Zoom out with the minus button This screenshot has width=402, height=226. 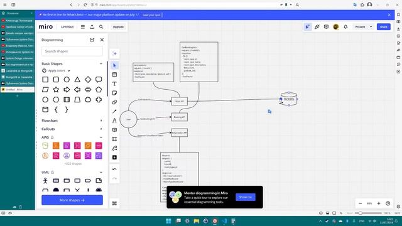click(360, 203)
